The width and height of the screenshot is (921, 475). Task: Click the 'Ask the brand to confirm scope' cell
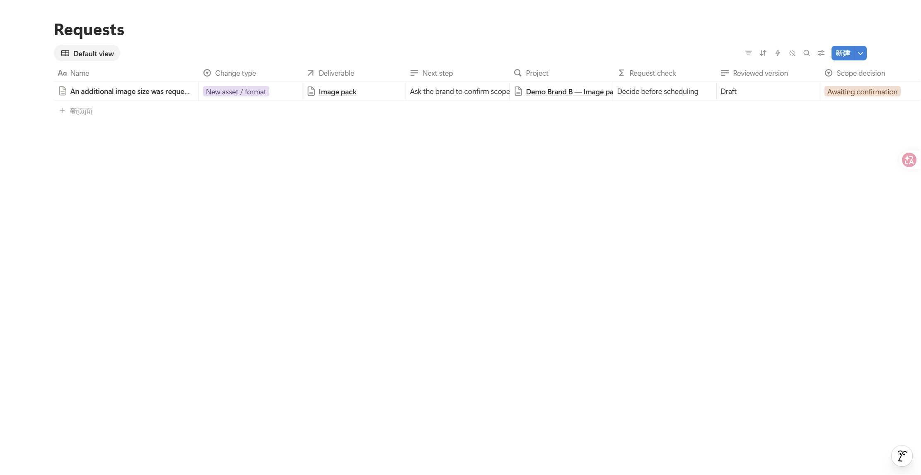point(458,91)
